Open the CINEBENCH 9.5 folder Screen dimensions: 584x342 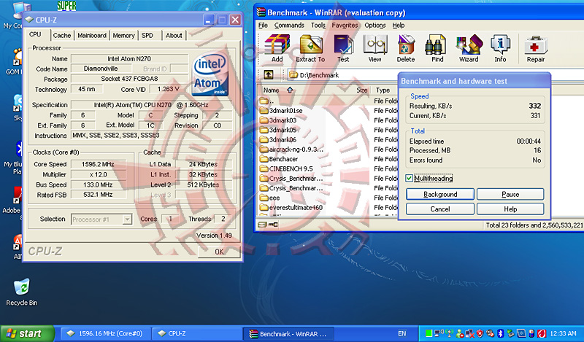(x=286, y=168)
